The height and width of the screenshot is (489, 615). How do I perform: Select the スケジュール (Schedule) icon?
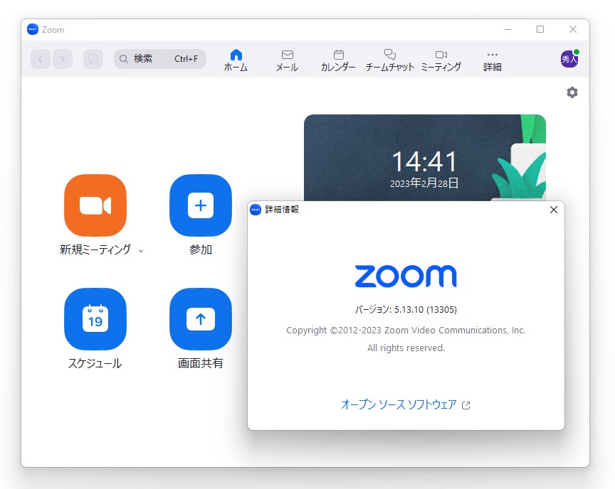[95, 319]
